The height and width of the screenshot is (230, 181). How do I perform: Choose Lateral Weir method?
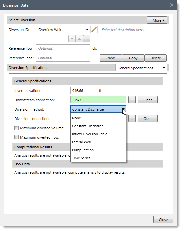pyautogui.click(x=98, y=142)
